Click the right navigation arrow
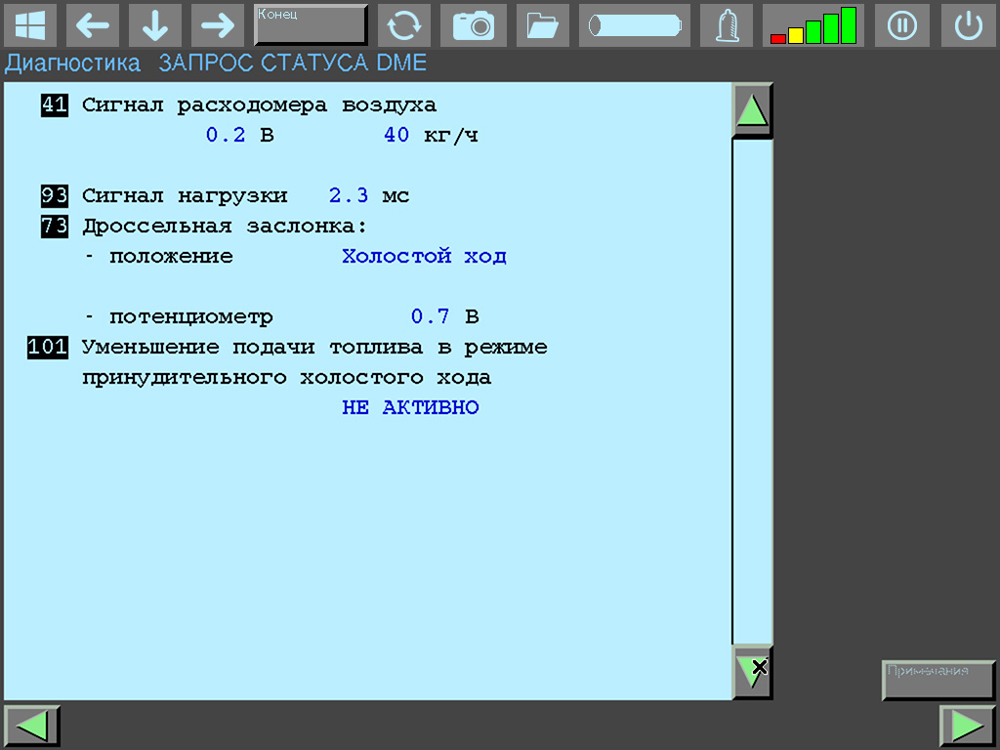Image resolution: width=1000 pixels, height=750 pixels. point(217,25)
